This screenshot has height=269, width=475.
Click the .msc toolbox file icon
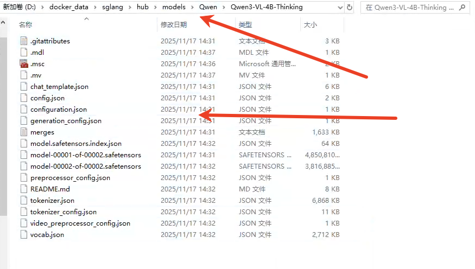click(24, 63)
